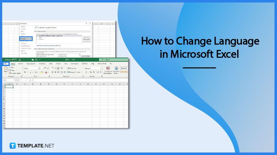Click the Accounting dollar format icon

pos(86,72)
